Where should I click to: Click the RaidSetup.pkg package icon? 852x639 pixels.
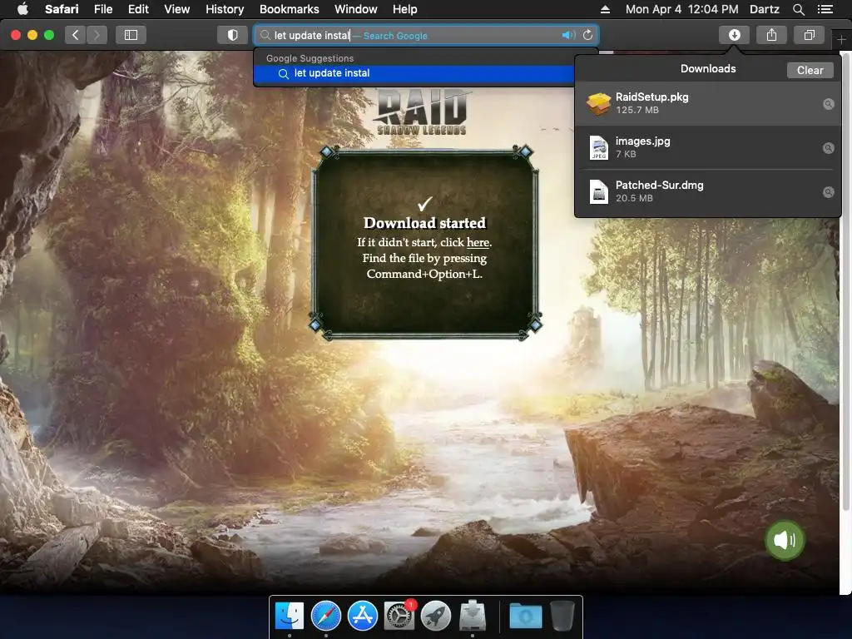click(599, 103)
